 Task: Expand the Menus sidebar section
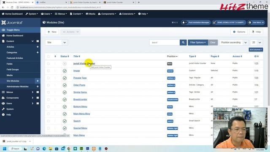[32, 92]
